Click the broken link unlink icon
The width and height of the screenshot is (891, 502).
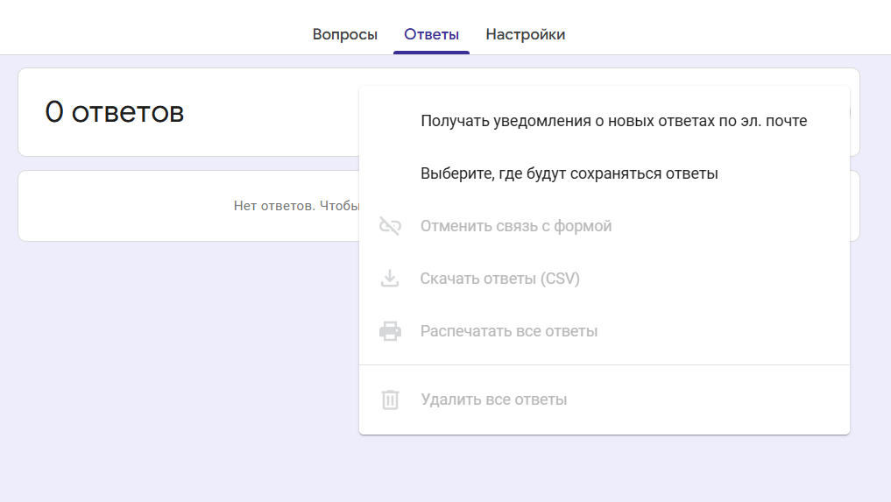(x=391, y=226)
